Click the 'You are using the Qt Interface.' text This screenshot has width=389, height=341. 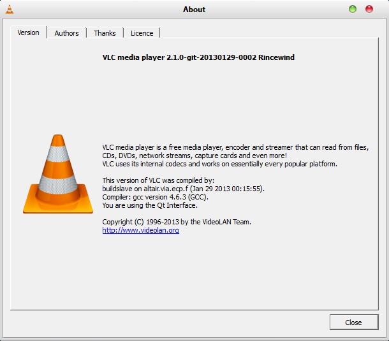150,205
